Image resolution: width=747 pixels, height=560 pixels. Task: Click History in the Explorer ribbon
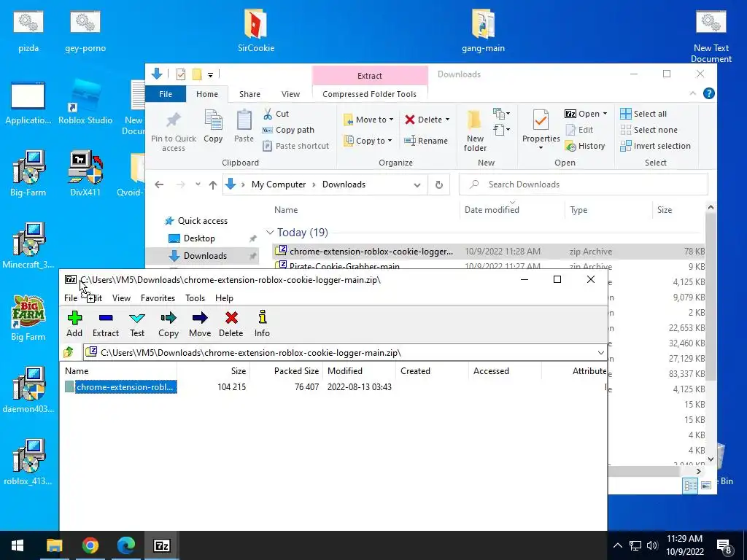coord(585,146)
